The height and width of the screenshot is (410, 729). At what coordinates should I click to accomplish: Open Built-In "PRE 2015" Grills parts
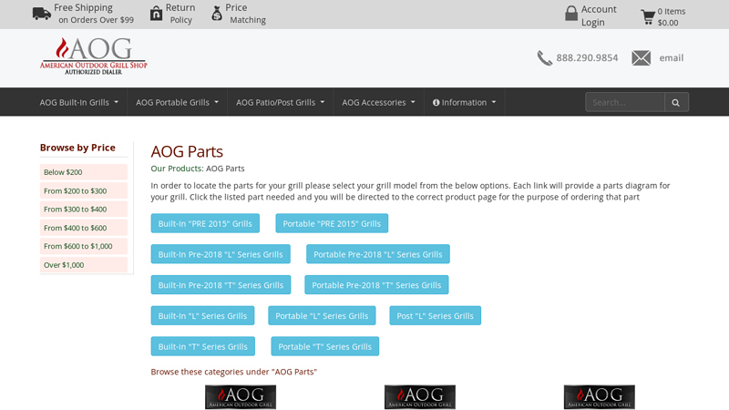coord(205,223)
